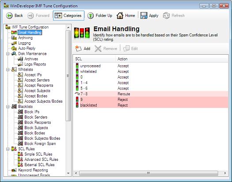Screen dimensions: 232x182
Task: Open Accept IPs whitelist icon
Action: [x=20, y=74]
